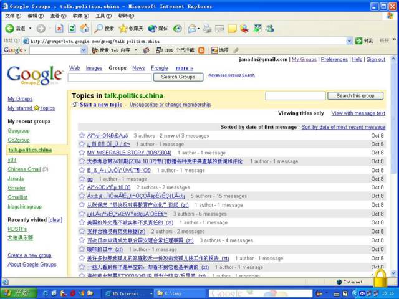Screen dimensions: 399x299
Task: Click the orange Blogger toolbar icon
Action: pyautogui.click(x=201, y=50)
